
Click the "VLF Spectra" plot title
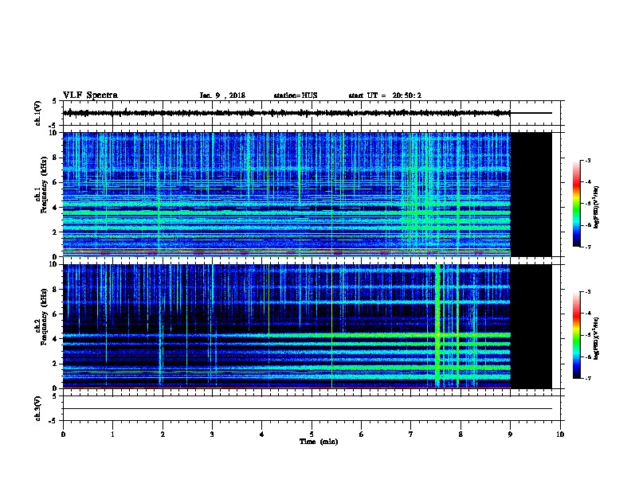coord(90,95)
